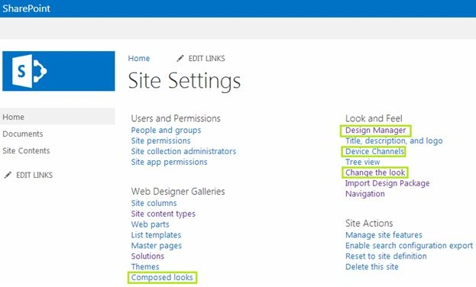Image resolution: width=476 pixels, height=287 pixels.
Task: Open the Home link in top navigation
Action: point(139,58)
